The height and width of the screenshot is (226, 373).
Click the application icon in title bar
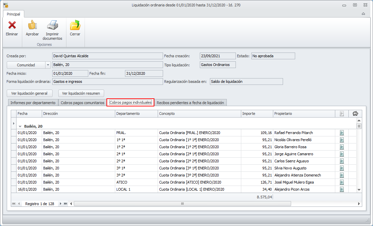pos(6,5)
